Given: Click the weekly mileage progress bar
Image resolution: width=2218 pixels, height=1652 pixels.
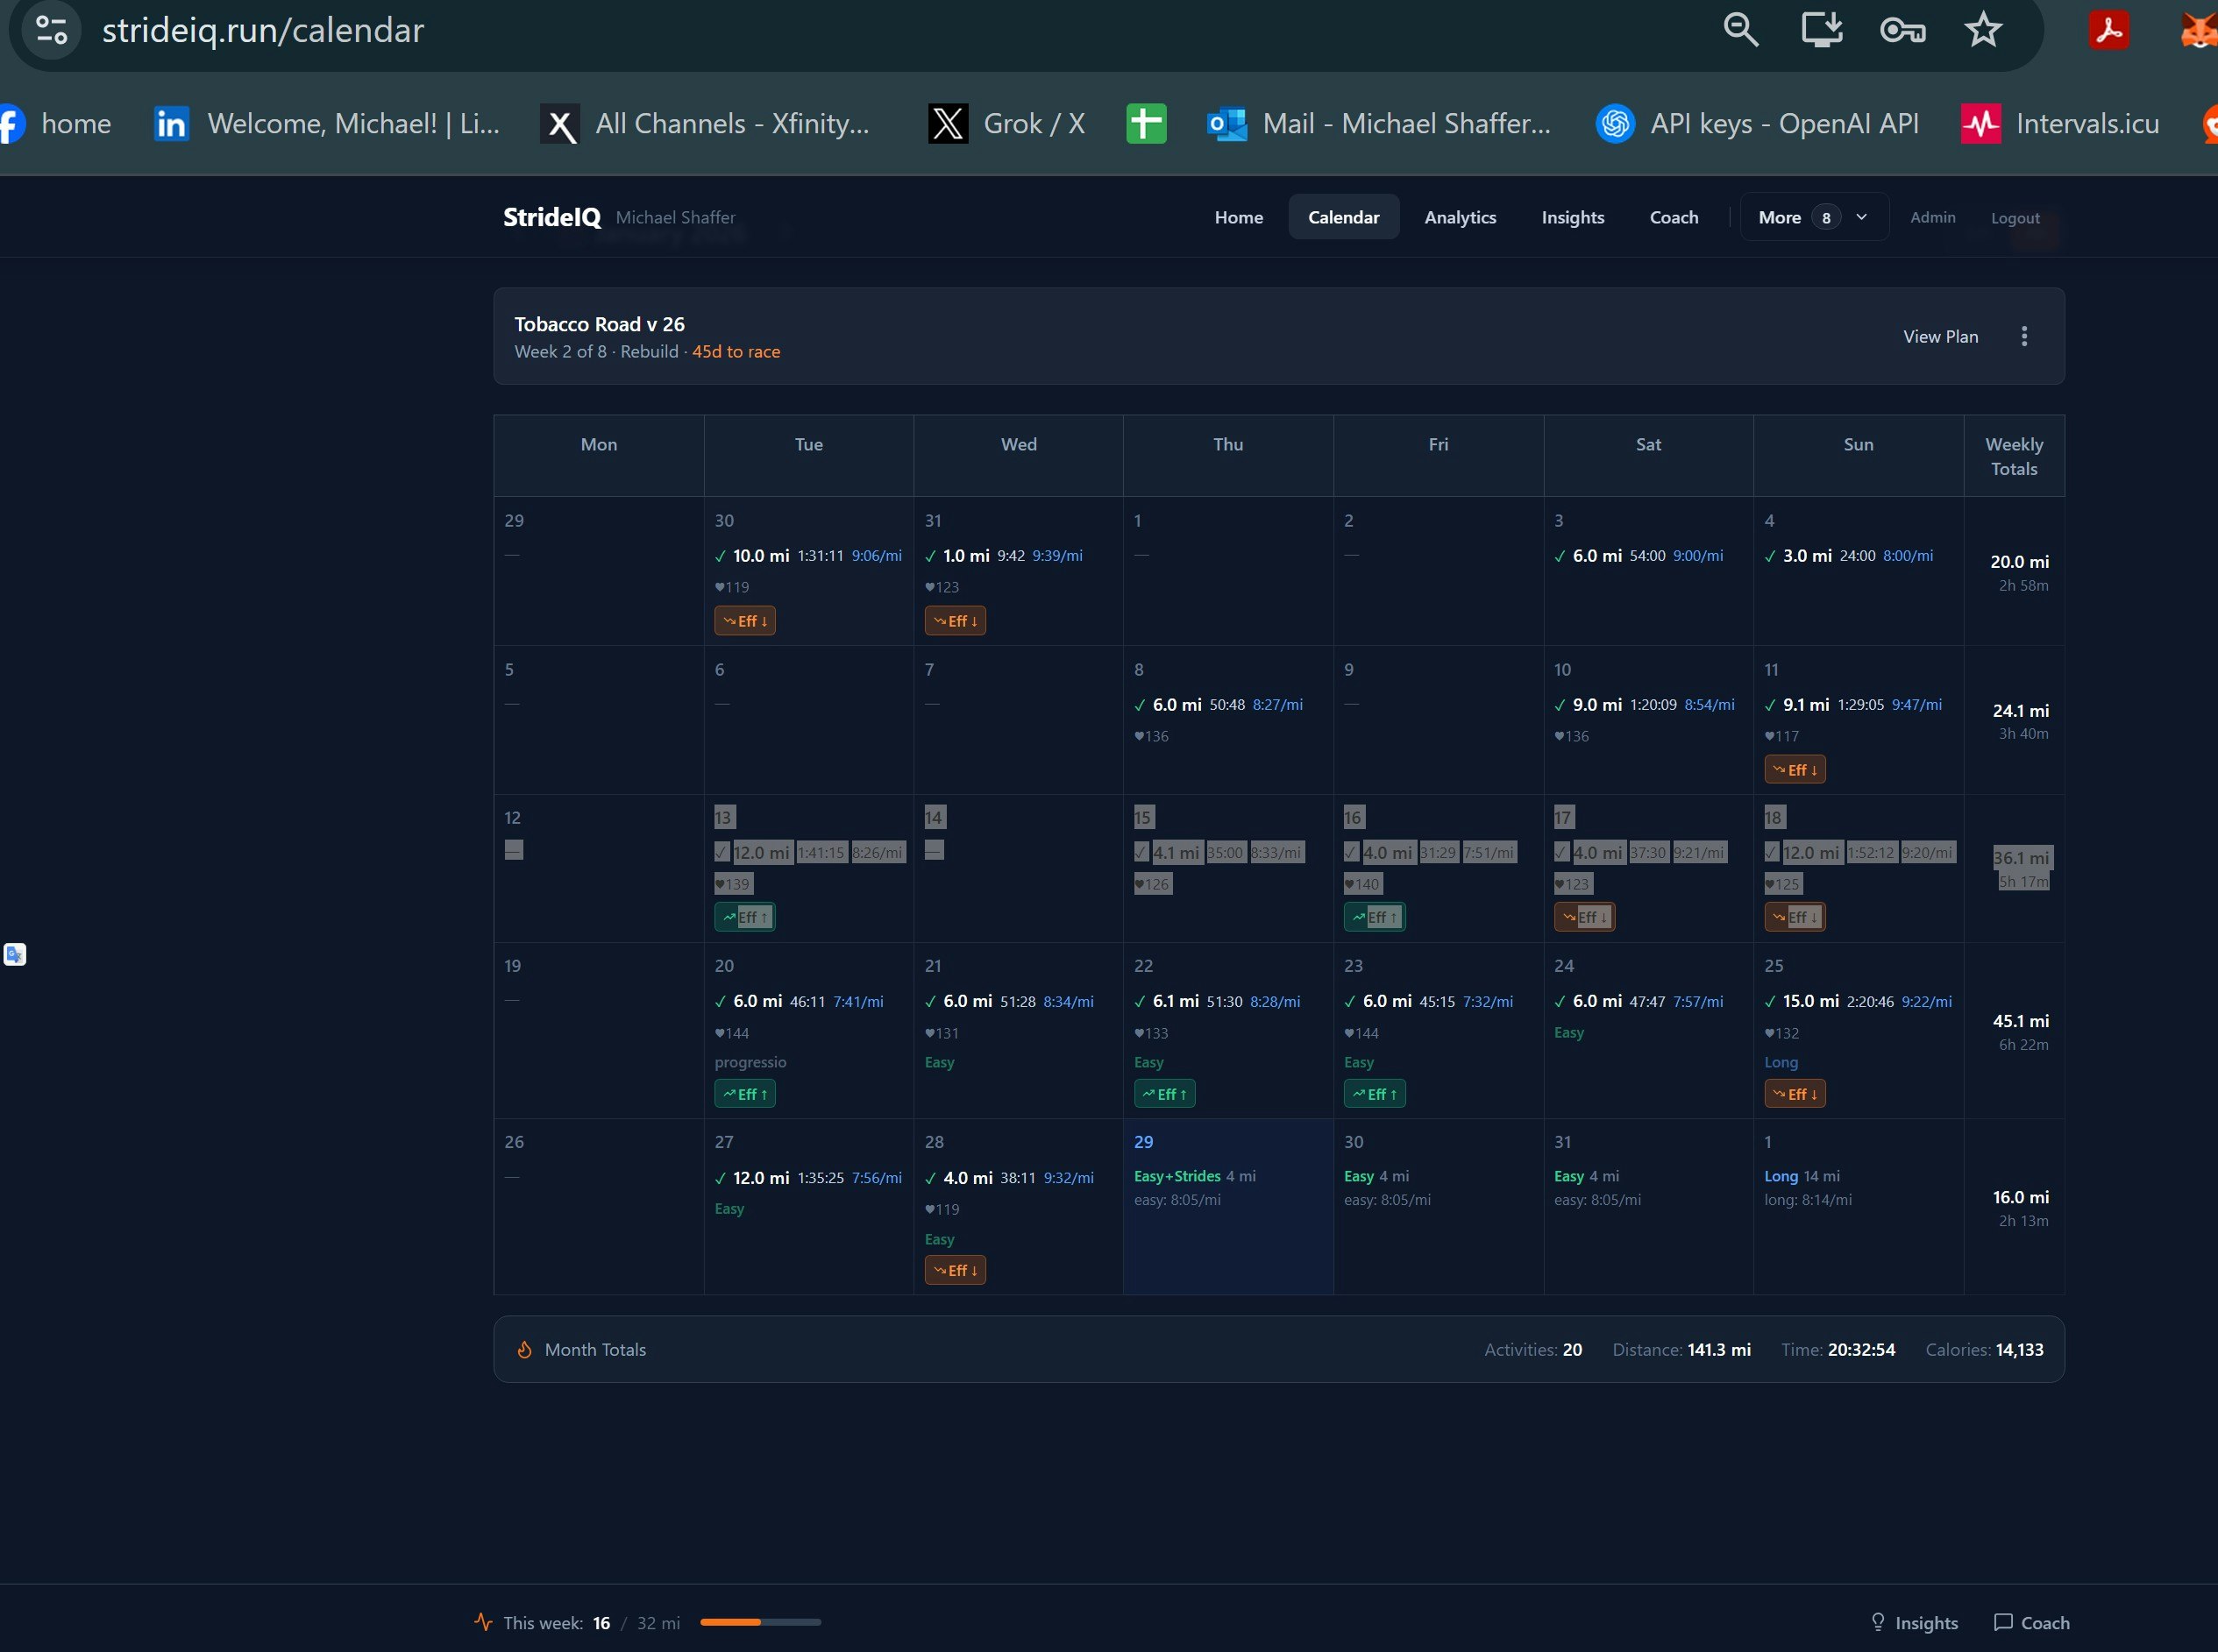Looking at the screenshot, I should pyautogui.click(x=760, y=1622).
